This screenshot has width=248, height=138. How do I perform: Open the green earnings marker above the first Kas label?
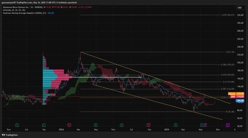pyautogui.click(x=44, y=125)
